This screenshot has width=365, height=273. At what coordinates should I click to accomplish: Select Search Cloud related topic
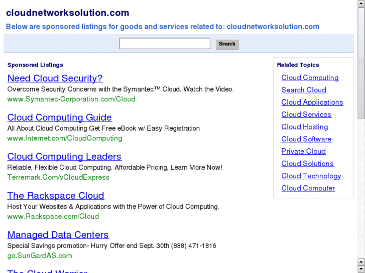pos(304,90)
